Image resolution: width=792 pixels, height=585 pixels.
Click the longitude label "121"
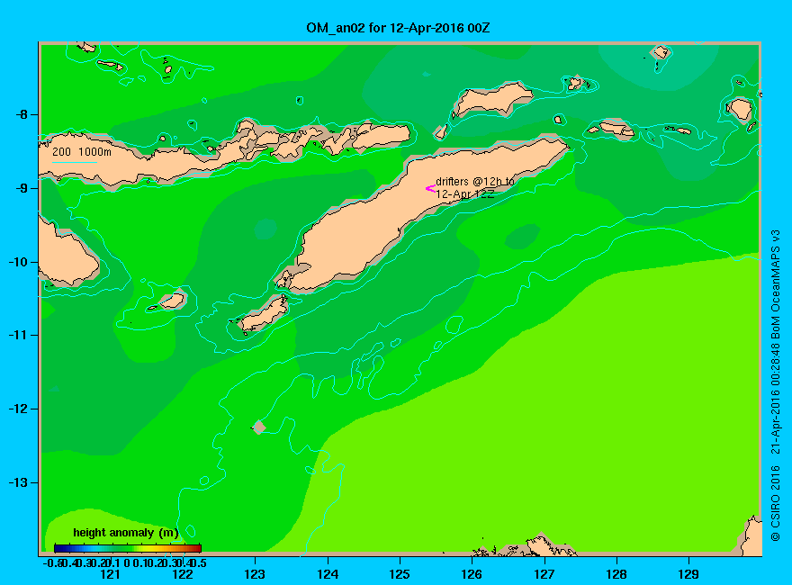pos(110,574)
